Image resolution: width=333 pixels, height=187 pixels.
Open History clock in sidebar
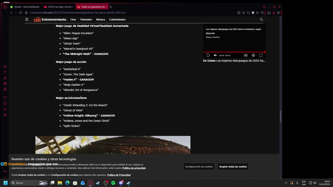tap(5, 103)
